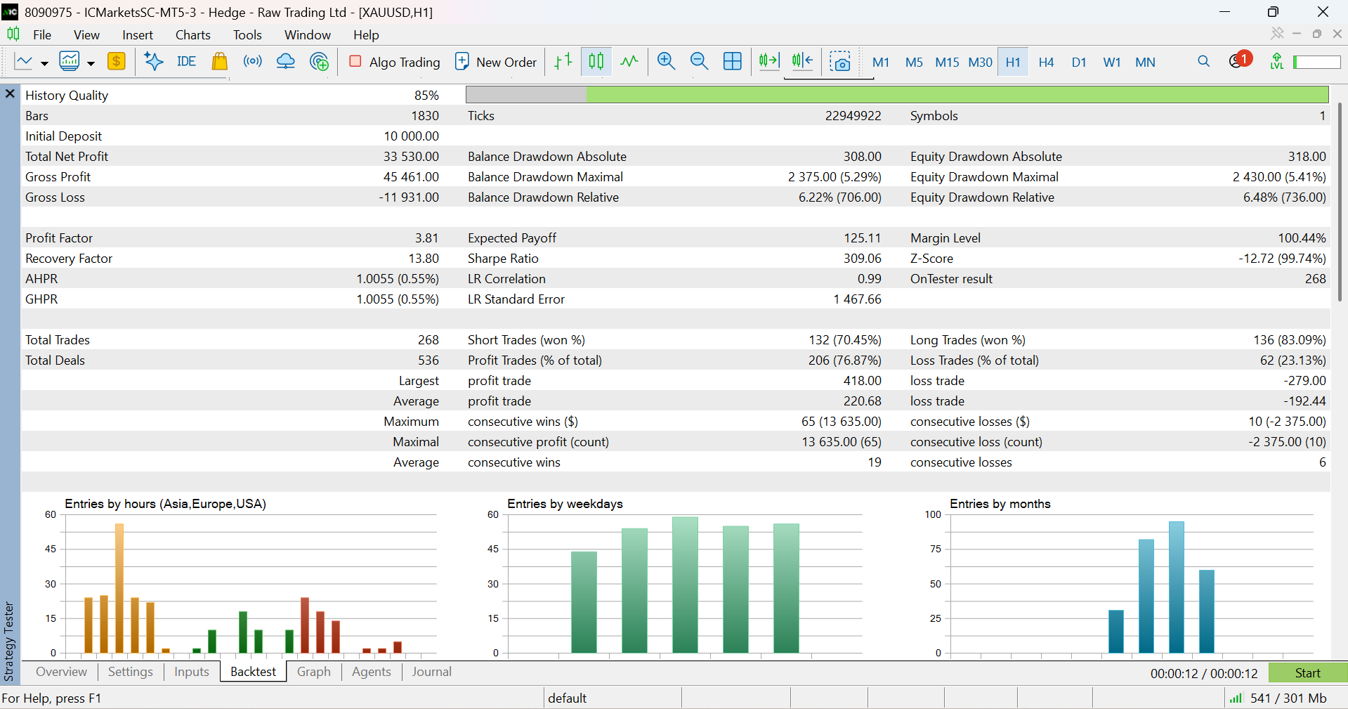The height and width of the screenshot is (709, 1348).
Task: Expand the indicators dropdown arrow
Action: tap(91, 63)
